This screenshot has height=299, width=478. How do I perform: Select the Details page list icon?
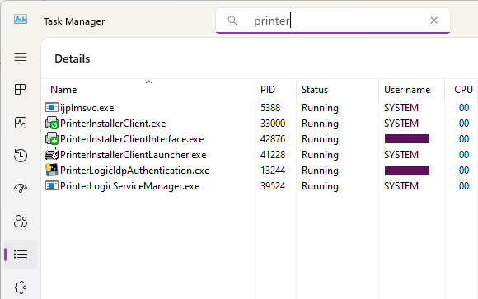pos(21,255)
